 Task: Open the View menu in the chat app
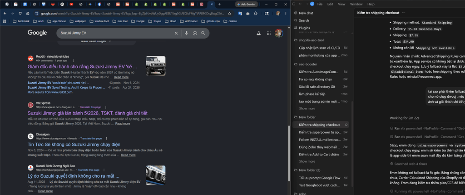tap(341, 4)
